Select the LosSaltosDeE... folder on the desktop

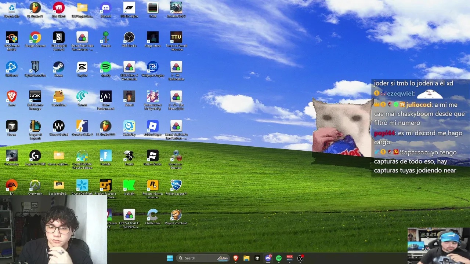point(59,187)
